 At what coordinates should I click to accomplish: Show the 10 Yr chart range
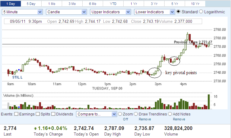tap(195, 4)
